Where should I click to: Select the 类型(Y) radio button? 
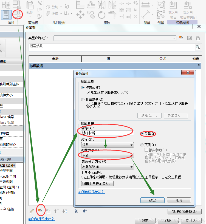pos(142,134)
